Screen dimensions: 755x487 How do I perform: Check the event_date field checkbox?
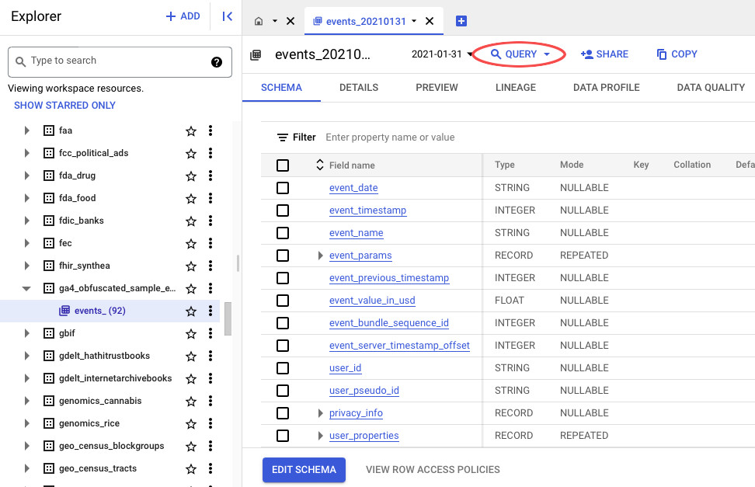coord(283,188)
